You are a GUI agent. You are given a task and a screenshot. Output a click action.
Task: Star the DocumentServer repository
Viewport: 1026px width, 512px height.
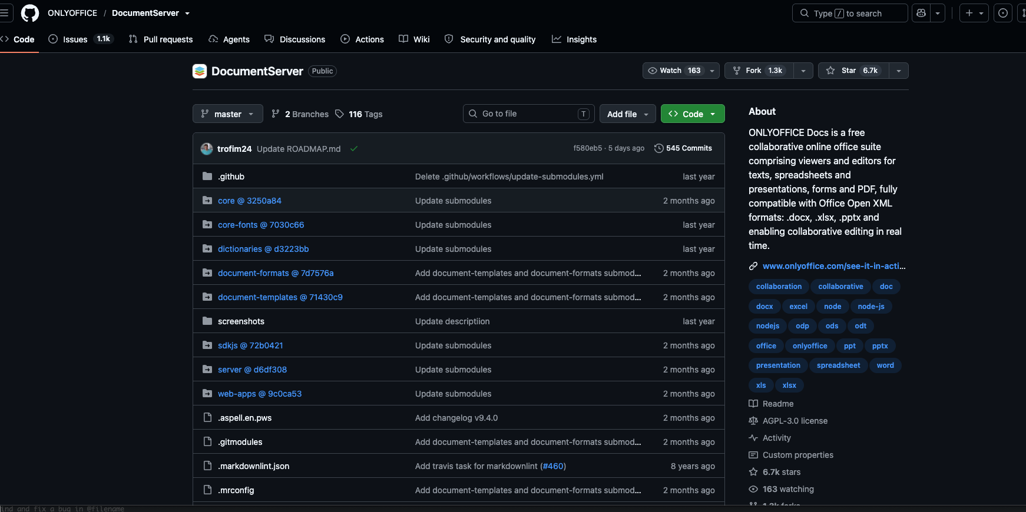tap(853, 71)
